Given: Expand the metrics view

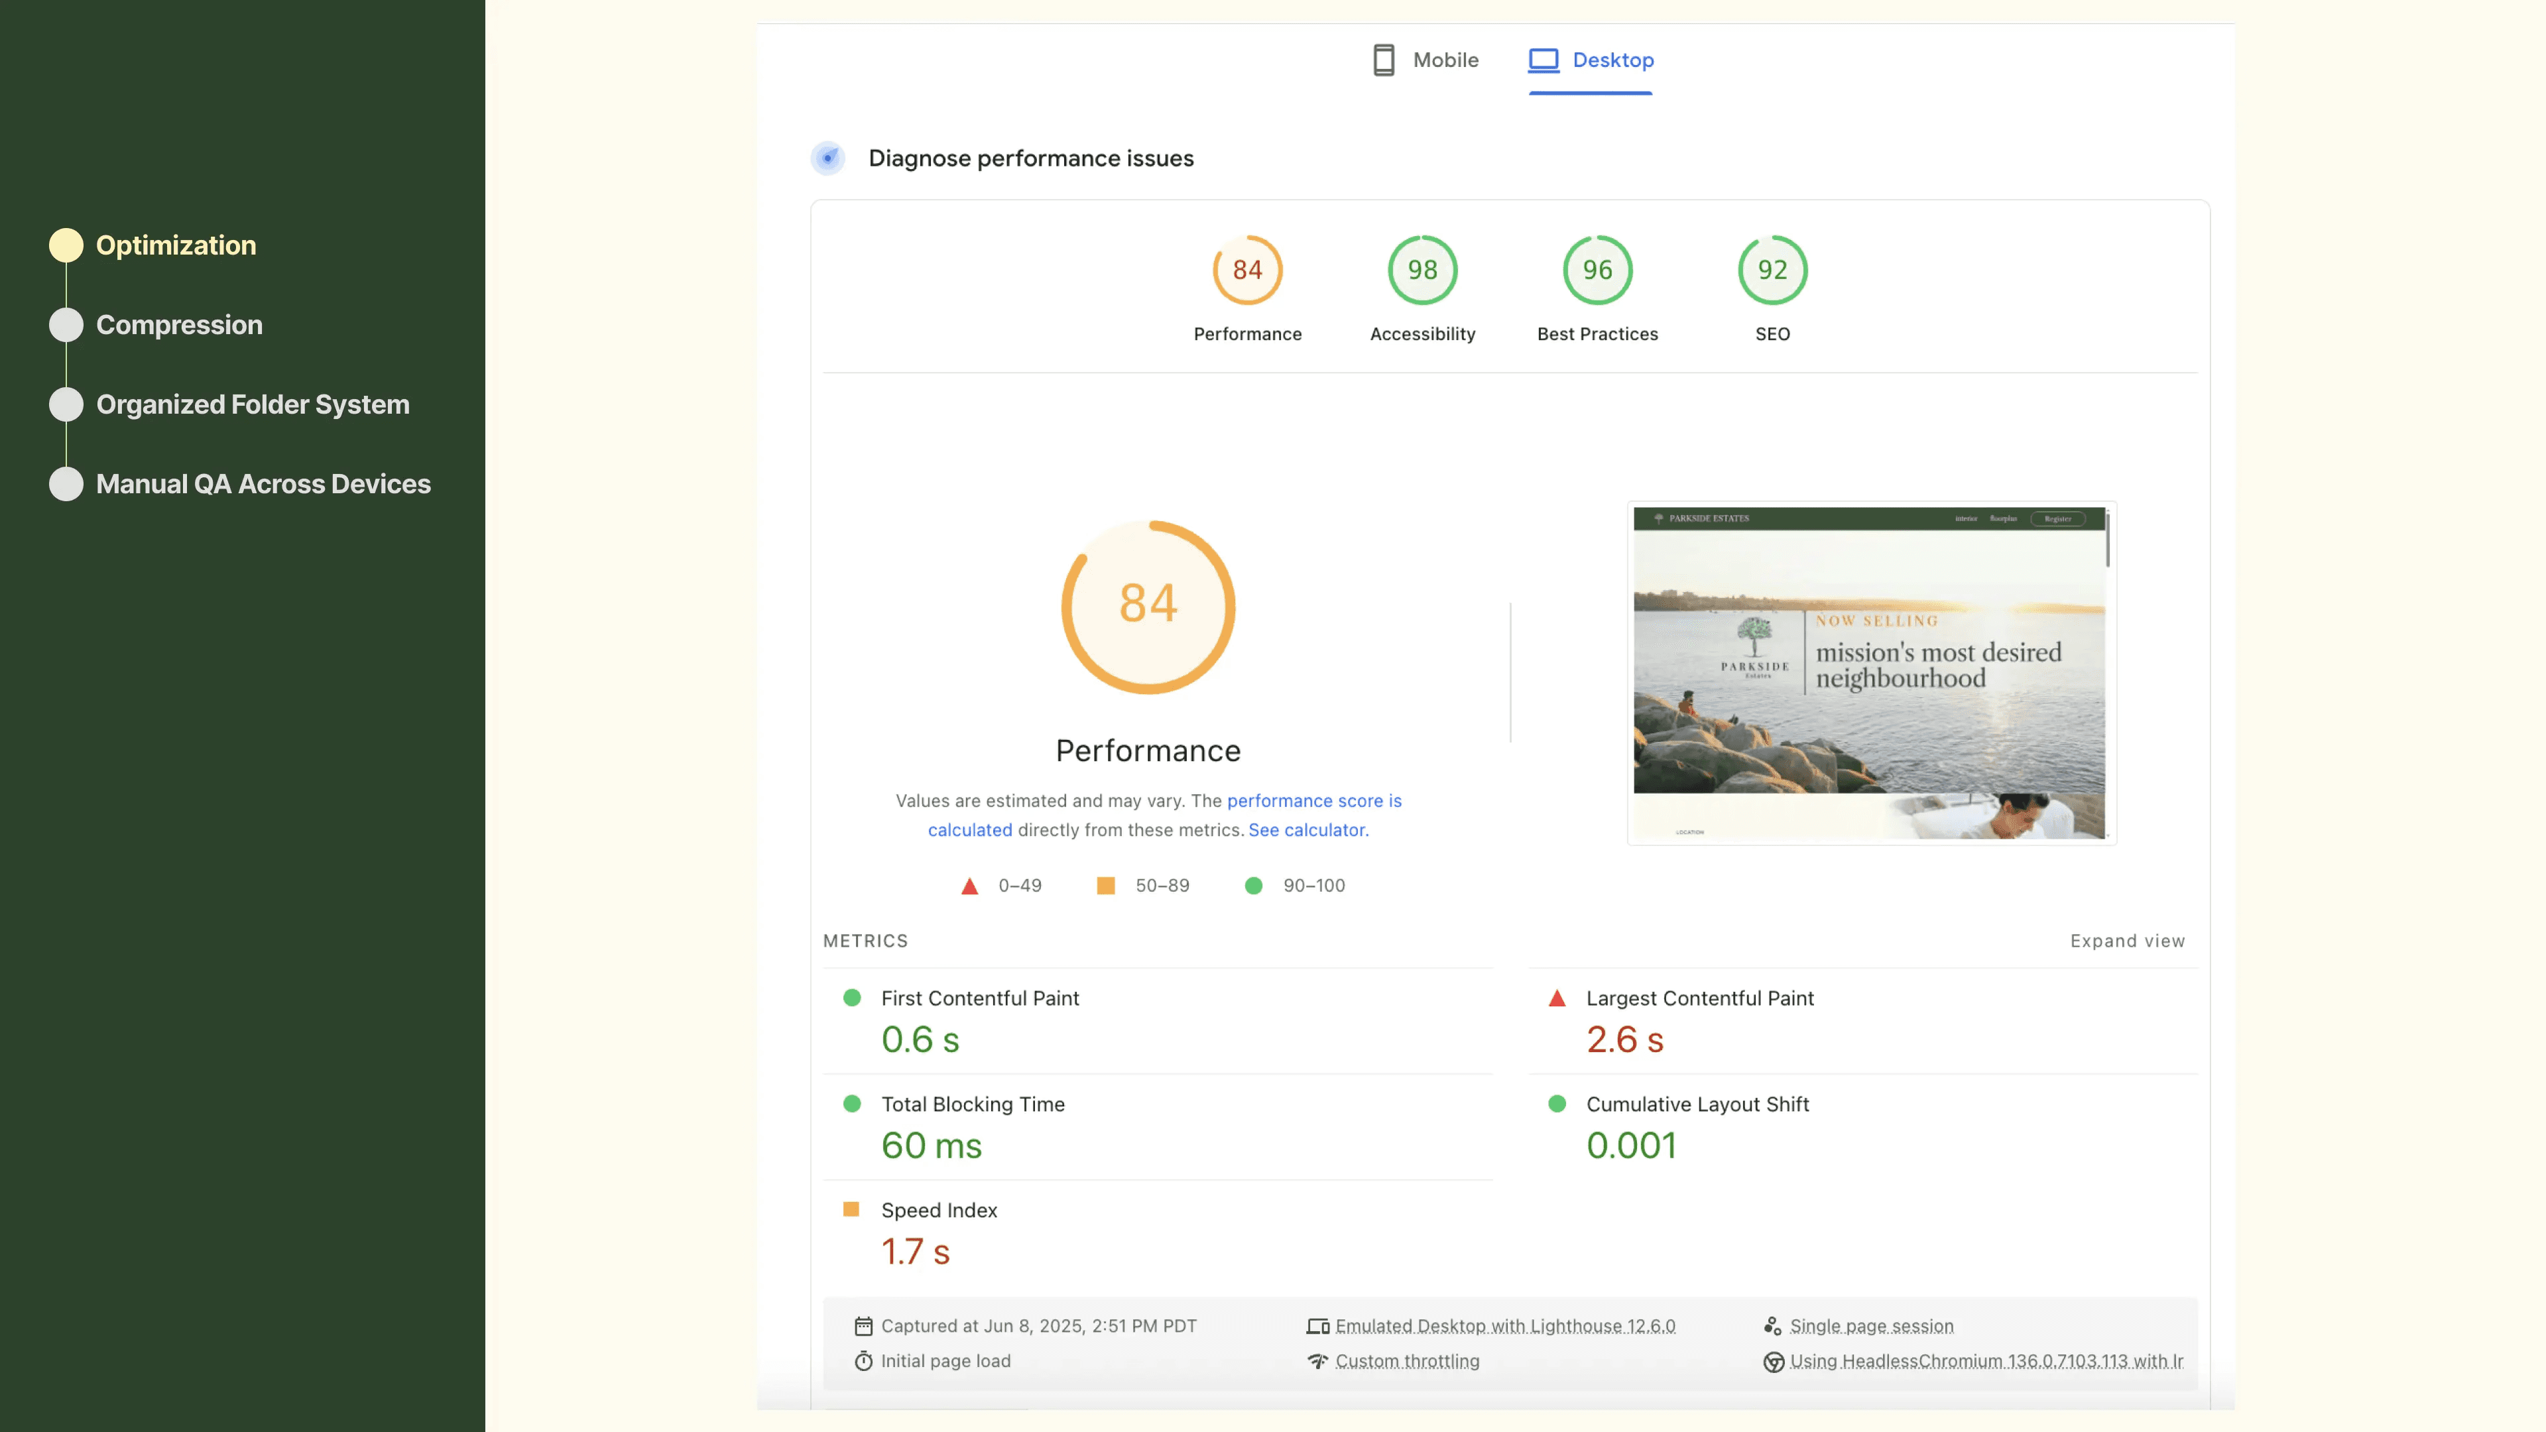Looking at the screenshot, I should [2127, 941].
